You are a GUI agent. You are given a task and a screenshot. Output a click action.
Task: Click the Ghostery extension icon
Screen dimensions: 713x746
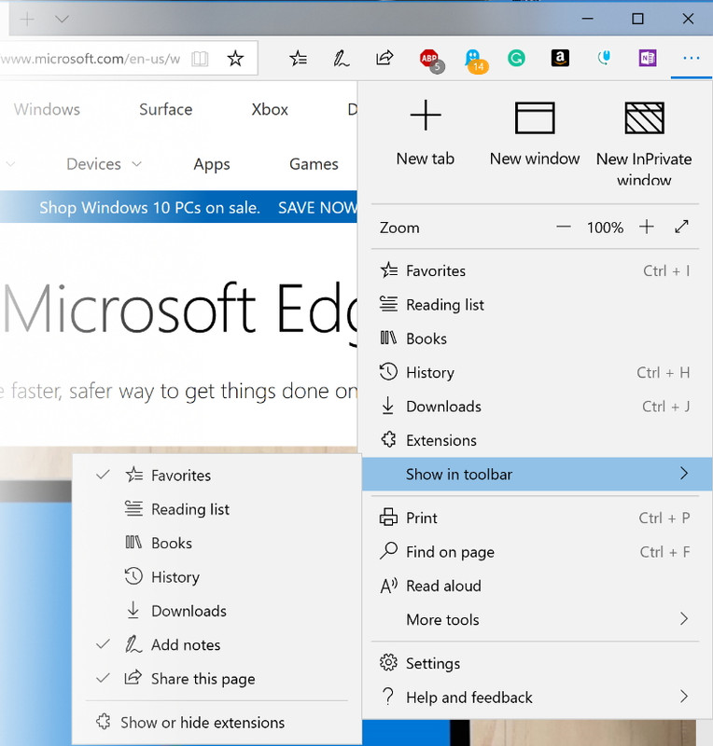coord(474,61)
